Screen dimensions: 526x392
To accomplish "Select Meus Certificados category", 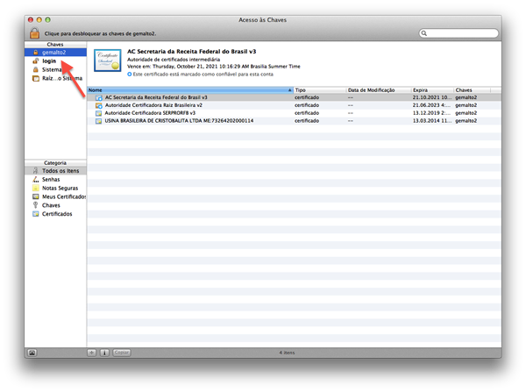I will tap(55, 197).
